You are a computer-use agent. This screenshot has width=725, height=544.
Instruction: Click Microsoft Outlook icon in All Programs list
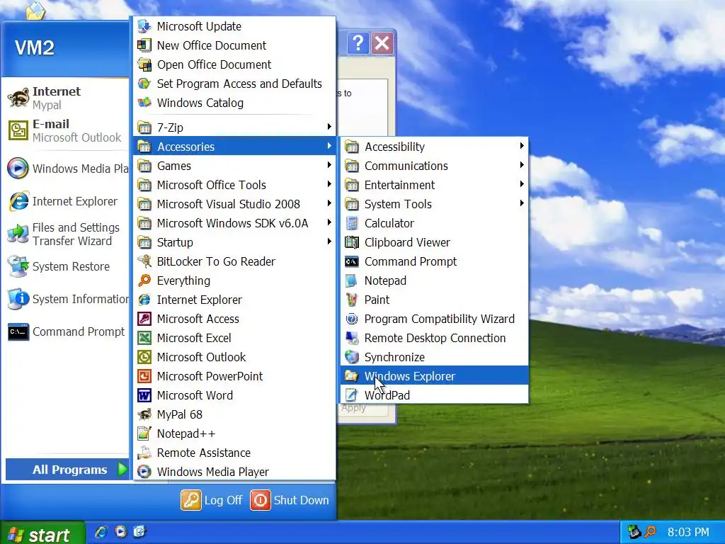pyautogui.click(x=144, y=357)
